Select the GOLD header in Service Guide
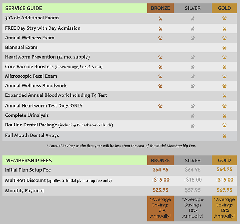Image resolution: width=240 pixels, height=224 pixels. point(224,8)
